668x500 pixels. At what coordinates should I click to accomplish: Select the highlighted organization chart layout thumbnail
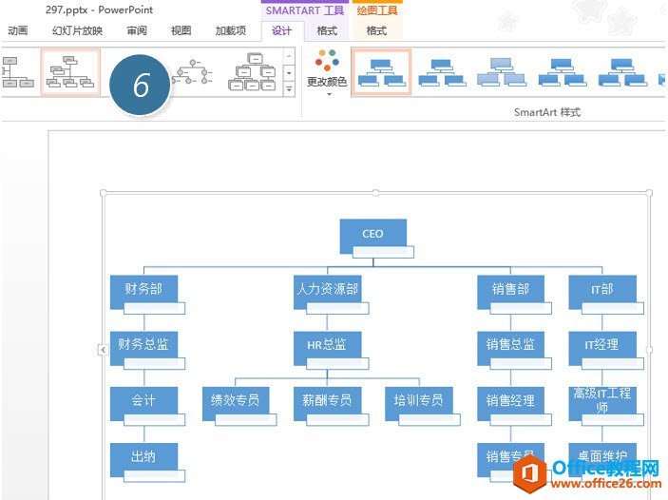71,72
